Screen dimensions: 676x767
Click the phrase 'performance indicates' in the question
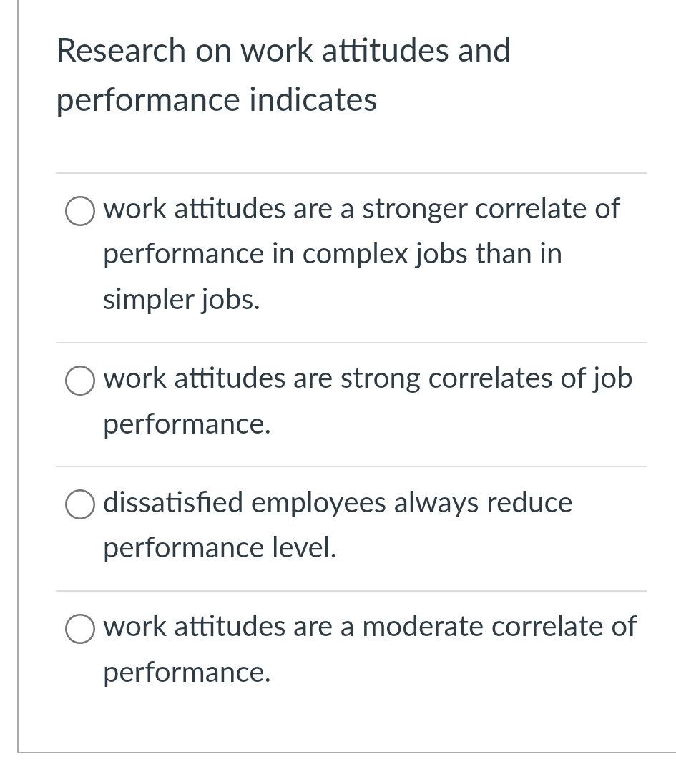[x=216, y=100]
